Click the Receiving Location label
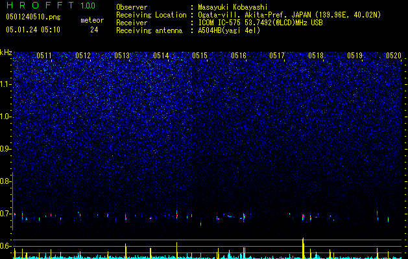Screen dimensions: 408x259 click(x=151, y=15)
